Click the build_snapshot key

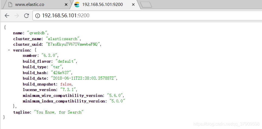pos(40,84)
